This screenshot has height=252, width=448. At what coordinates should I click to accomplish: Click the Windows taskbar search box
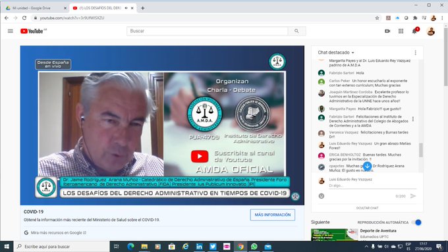[61, 246]
